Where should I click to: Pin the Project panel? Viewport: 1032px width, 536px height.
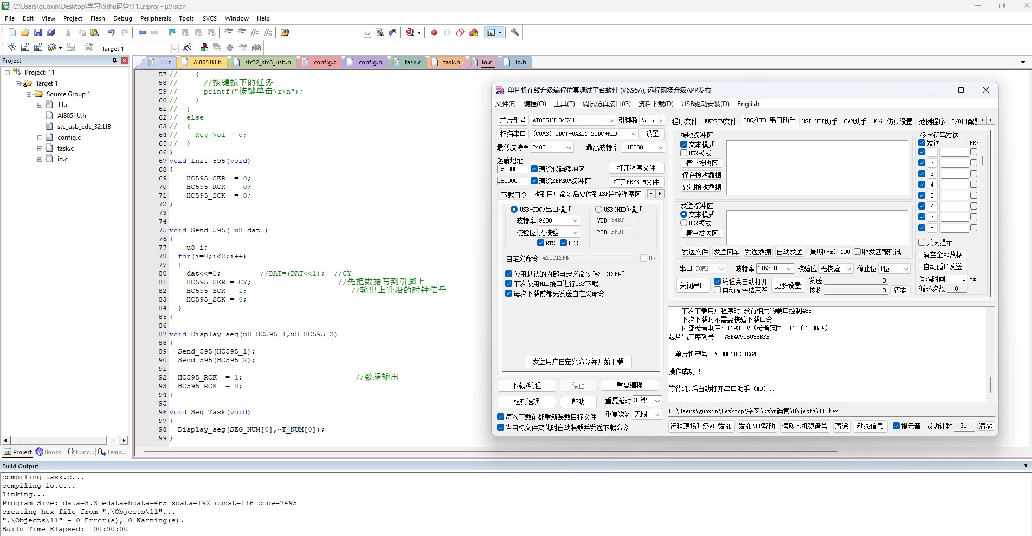coord(114,61)
